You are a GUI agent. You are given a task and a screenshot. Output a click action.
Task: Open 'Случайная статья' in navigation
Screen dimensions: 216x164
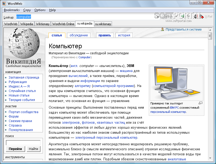(22, 91)
